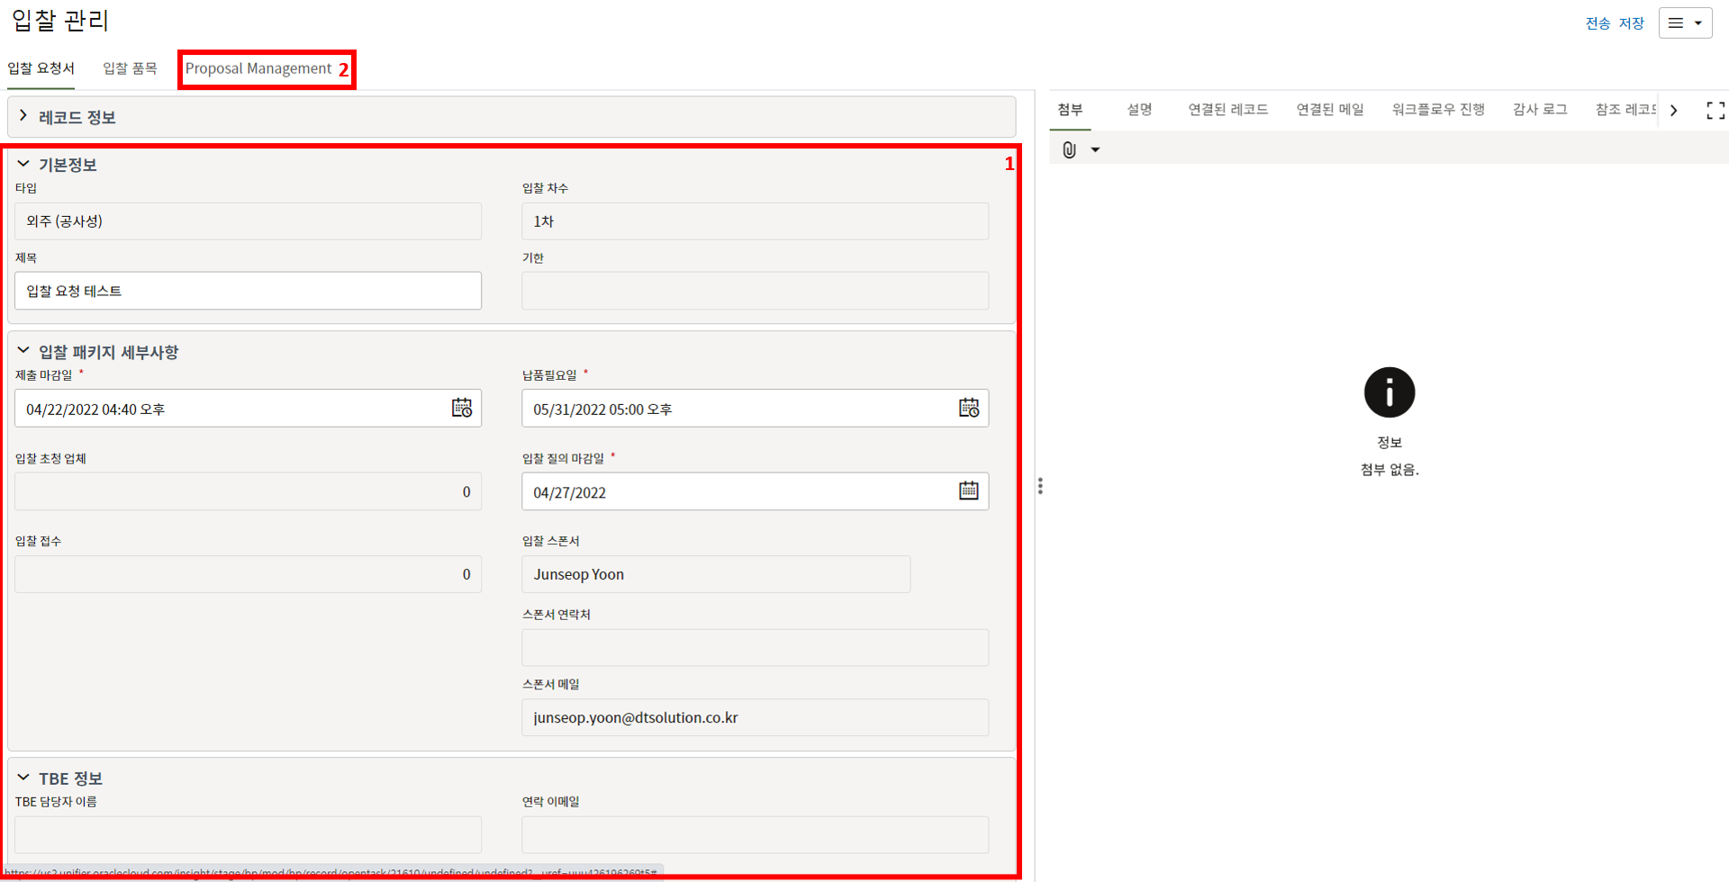Expand the 레코드 정보 section
The width and height of the screenshot is (1729, 882).
(x=23, y=116)
